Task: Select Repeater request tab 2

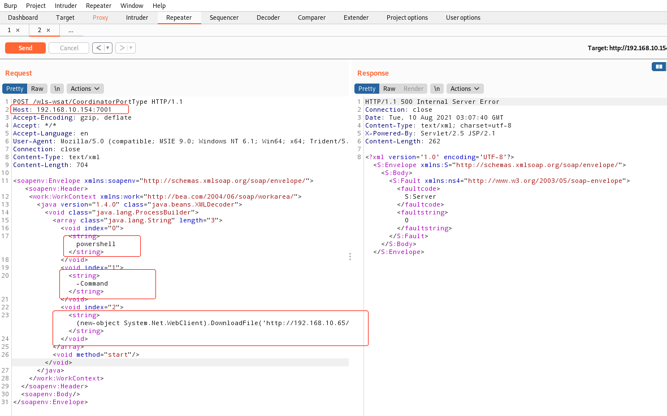Action: (40, 30)
